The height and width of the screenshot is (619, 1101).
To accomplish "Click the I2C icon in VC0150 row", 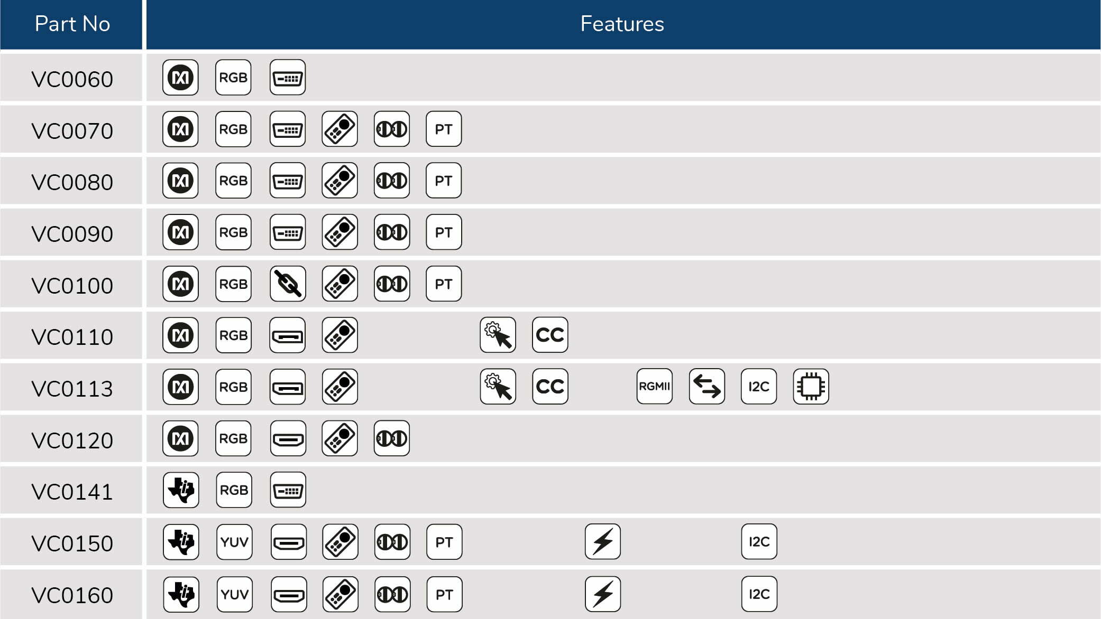I will coord(759,542).
